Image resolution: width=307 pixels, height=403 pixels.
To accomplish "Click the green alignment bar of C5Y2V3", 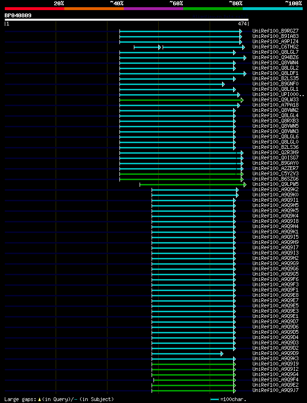I will pos(181,174).
